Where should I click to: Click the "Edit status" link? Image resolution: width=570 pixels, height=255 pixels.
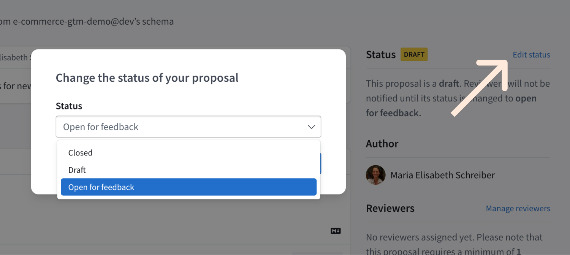531,54
